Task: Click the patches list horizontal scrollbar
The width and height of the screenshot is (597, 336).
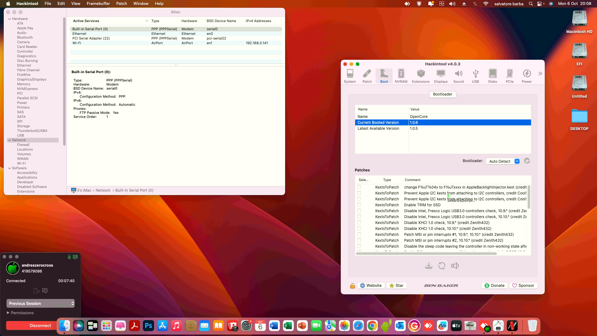Action: [426, 254]
